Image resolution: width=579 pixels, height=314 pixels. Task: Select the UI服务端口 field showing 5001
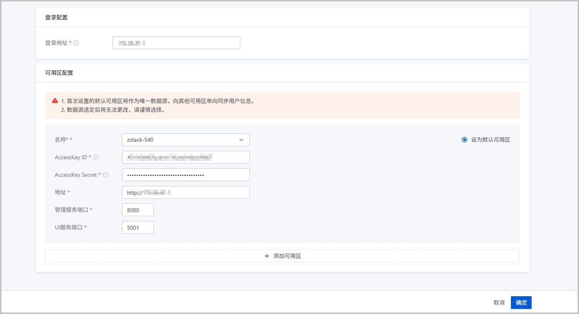pyautogui.click(x=138, y=227)
